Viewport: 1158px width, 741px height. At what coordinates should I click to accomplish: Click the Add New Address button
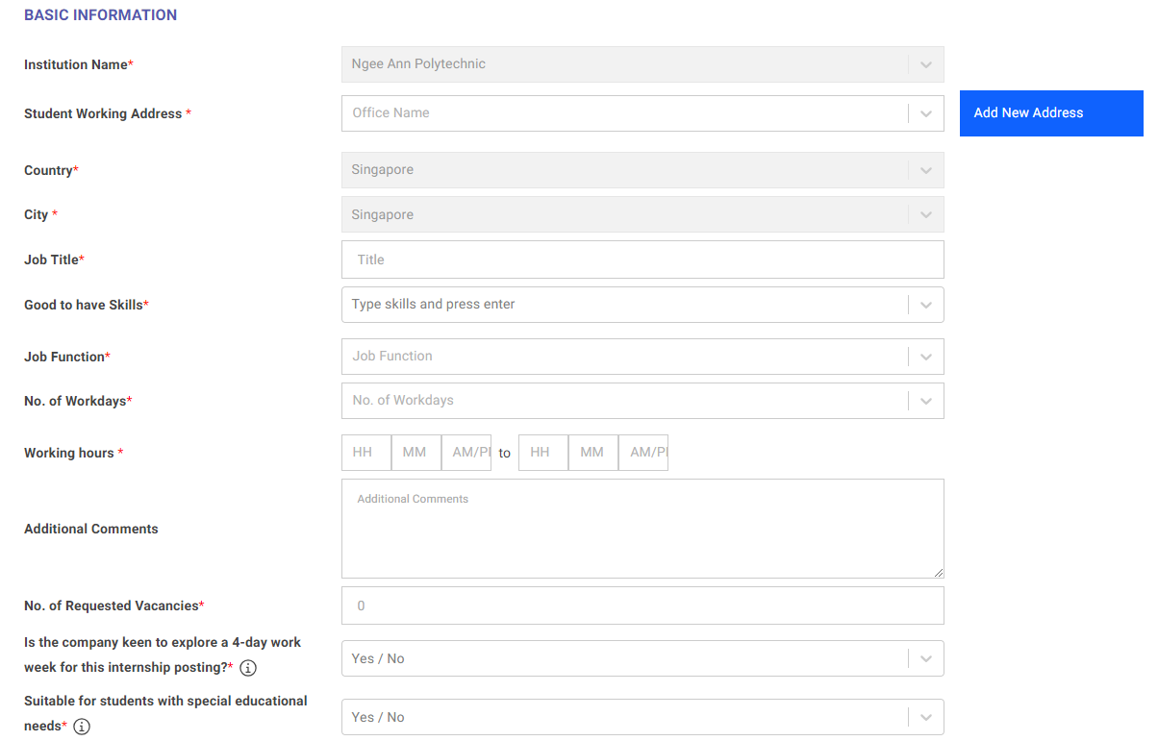pos(1050,112)
